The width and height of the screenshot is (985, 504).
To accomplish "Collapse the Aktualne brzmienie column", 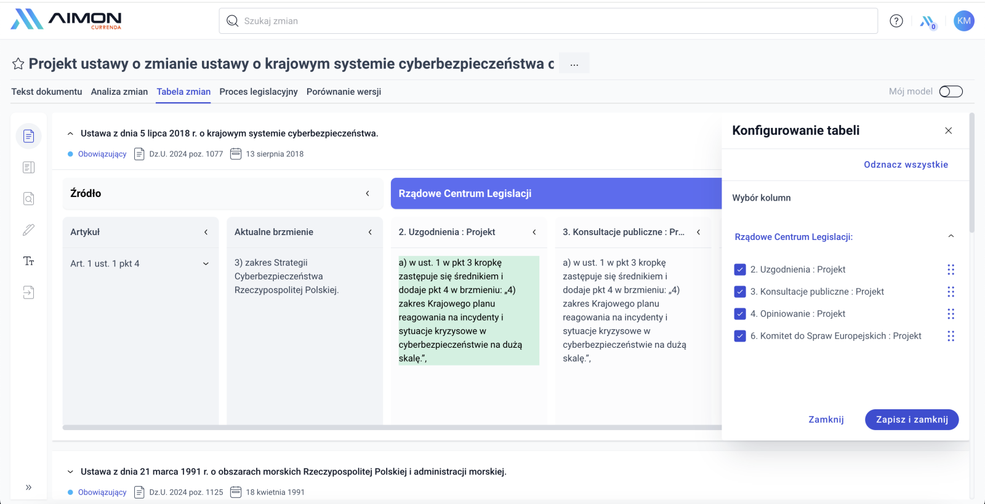I will point(370,232).
